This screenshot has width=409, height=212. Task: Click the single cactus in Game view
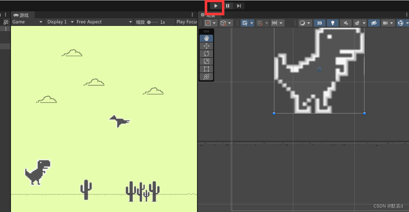tap(86, 190)
